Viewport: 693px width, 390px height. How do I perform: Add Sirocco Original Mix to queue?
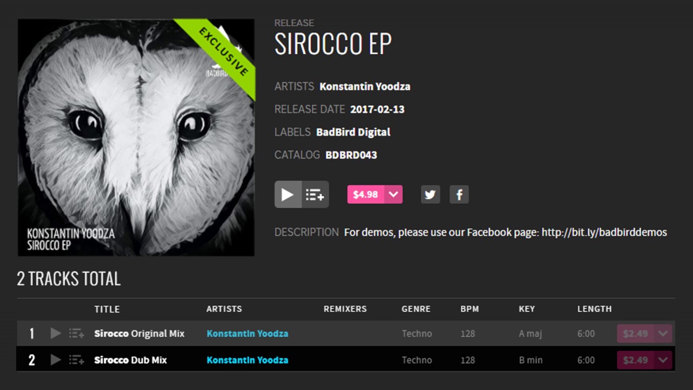(76, 334)
